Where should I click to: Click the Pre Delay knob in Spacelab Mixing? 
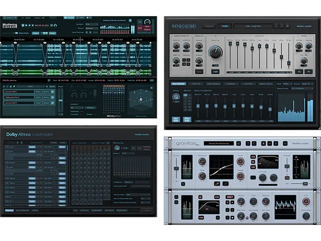coord(299,46)
